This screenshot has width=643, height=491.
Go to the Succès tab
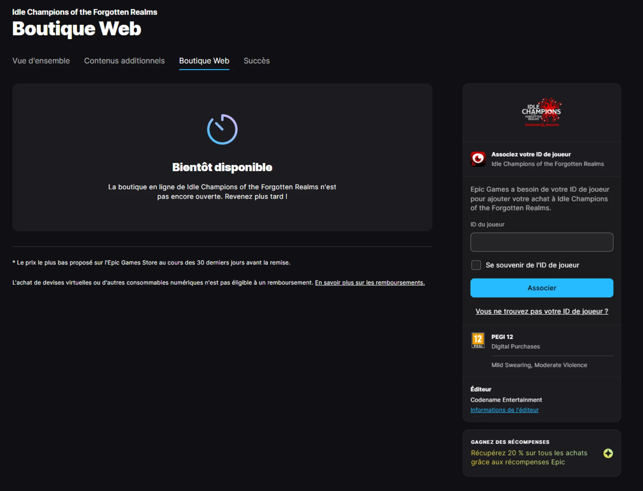click(256, 61)
